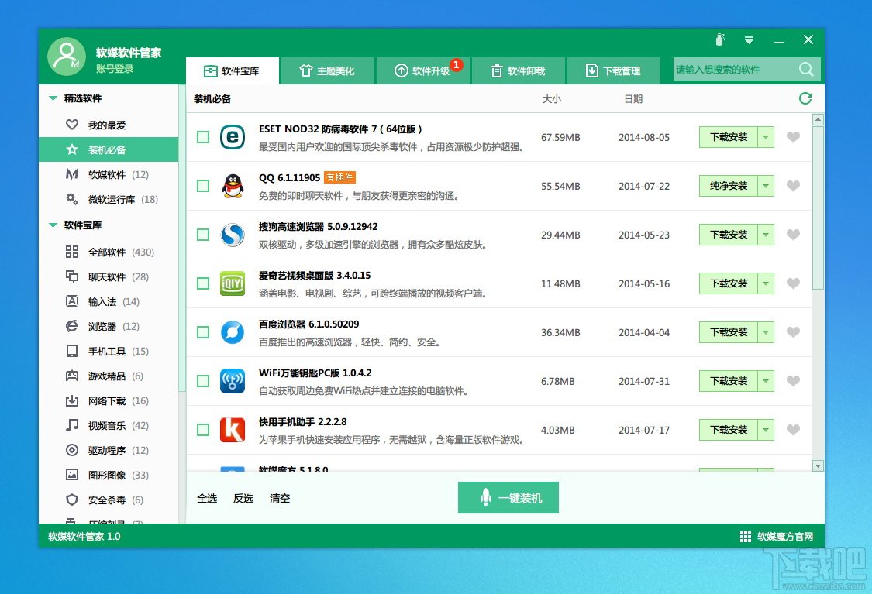Tick the QQ 6.1.11905 checkbox
872x594 pixels.
pos(203,186)
